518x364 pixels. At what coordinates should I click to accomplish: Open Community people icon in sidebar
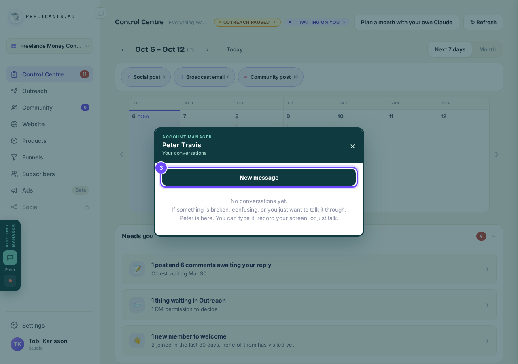[14, 108]
